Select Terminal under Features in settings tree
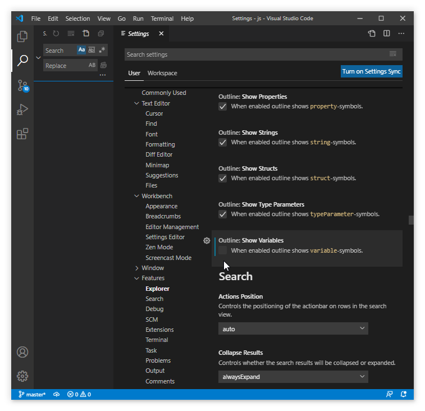Screen dimensions: 425x411 coord(157,340)
